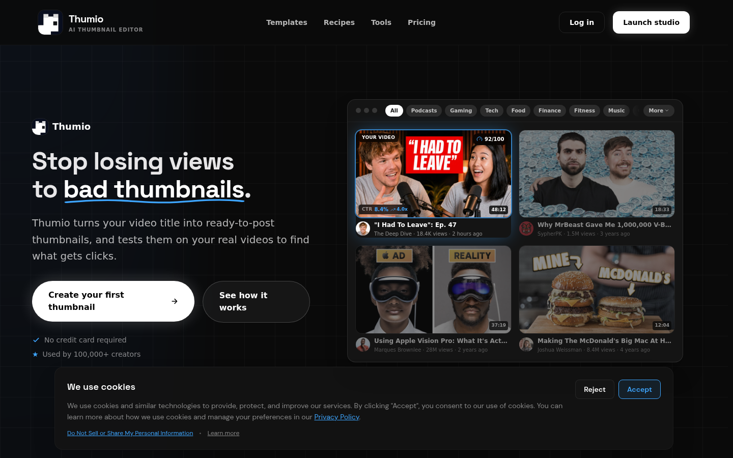Click the YOUR VIDEO label
The image size is (733, 458).
point(378,137)
